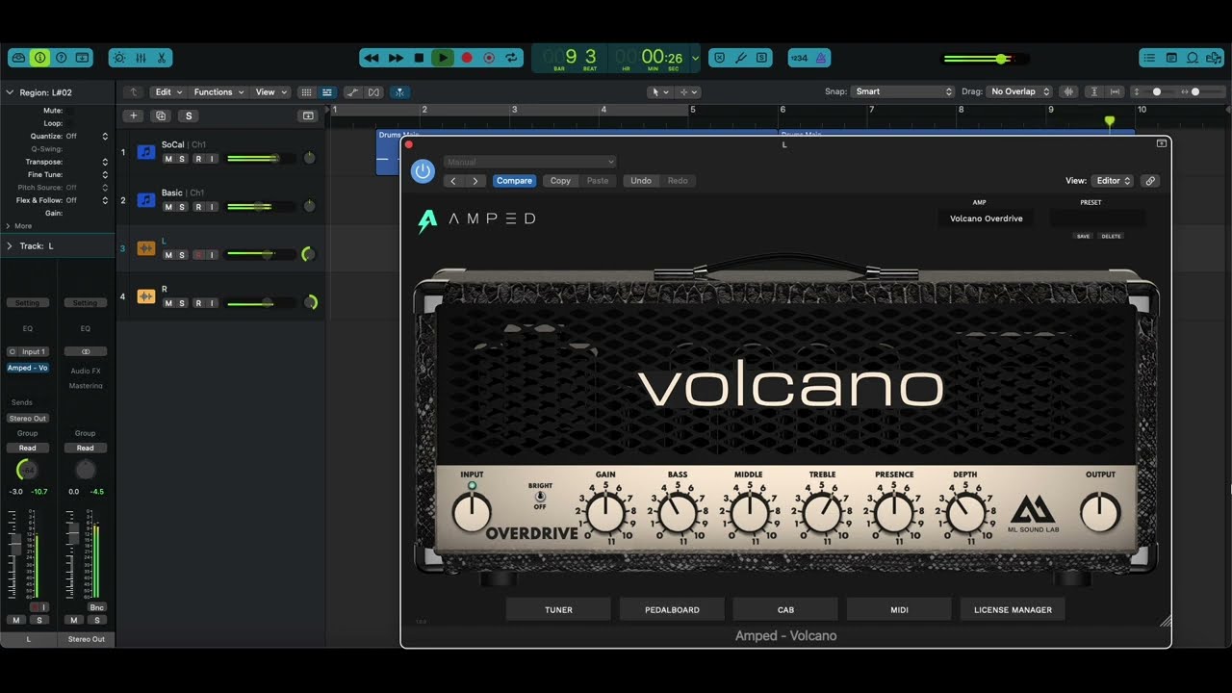Toggle the Inspector info icon
Viewport: 1232px width, 693px height.
[x=39, y=58]
